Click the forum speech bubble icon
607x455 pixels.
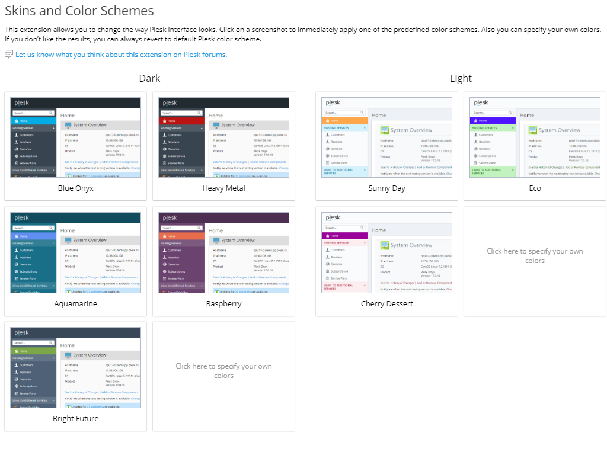8,55
